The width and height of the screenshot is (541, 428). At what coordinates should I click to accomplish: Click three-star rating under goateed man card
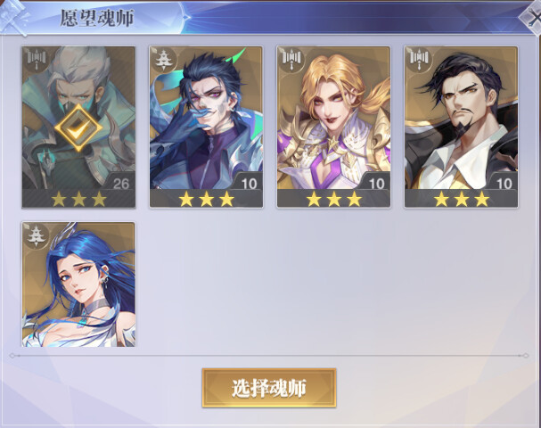(462, 199)
